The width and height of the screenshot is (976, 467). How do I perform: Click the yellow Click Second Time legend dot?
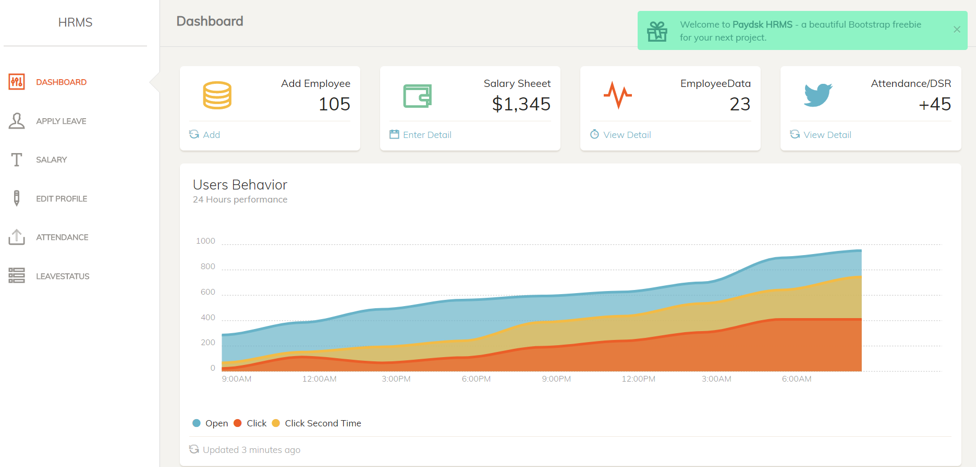pyautogui.click(x=276, y=423)
